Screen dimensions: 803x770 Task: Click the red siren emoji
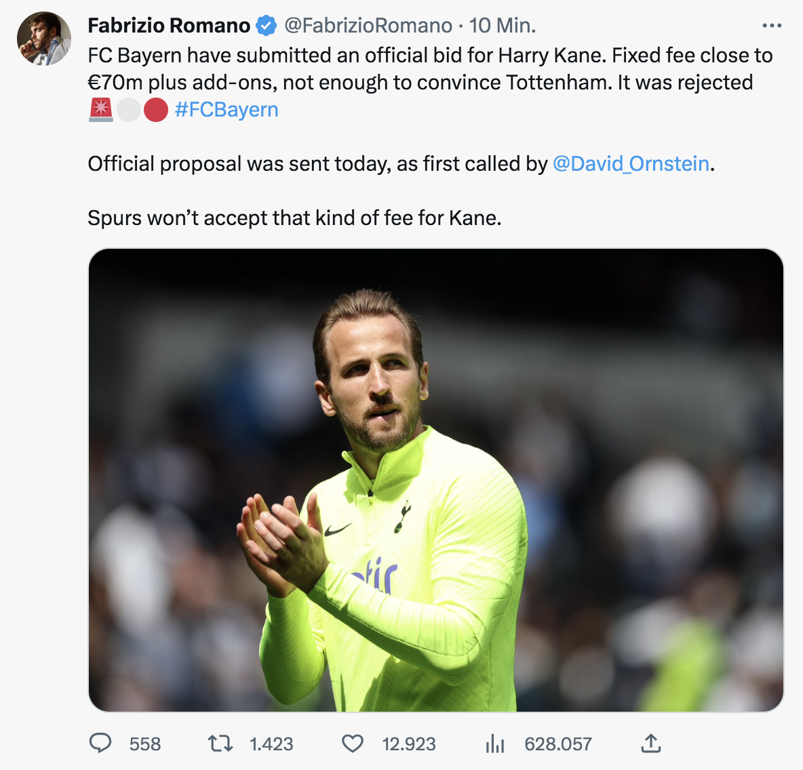point(101,110)
